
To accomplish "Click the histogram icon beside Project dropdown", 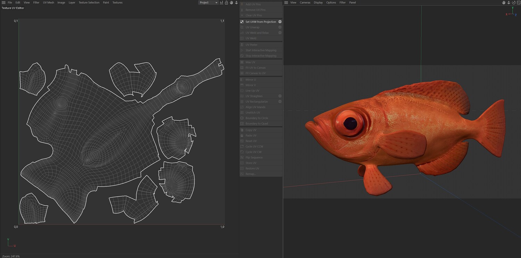I will pos(221,2).
